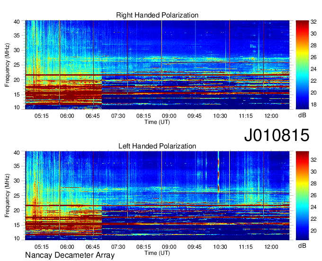Screen dimensions: 322x261
Task: Click the 06:00 time tick of the Right Handed plot
Action: pos(67,116)
